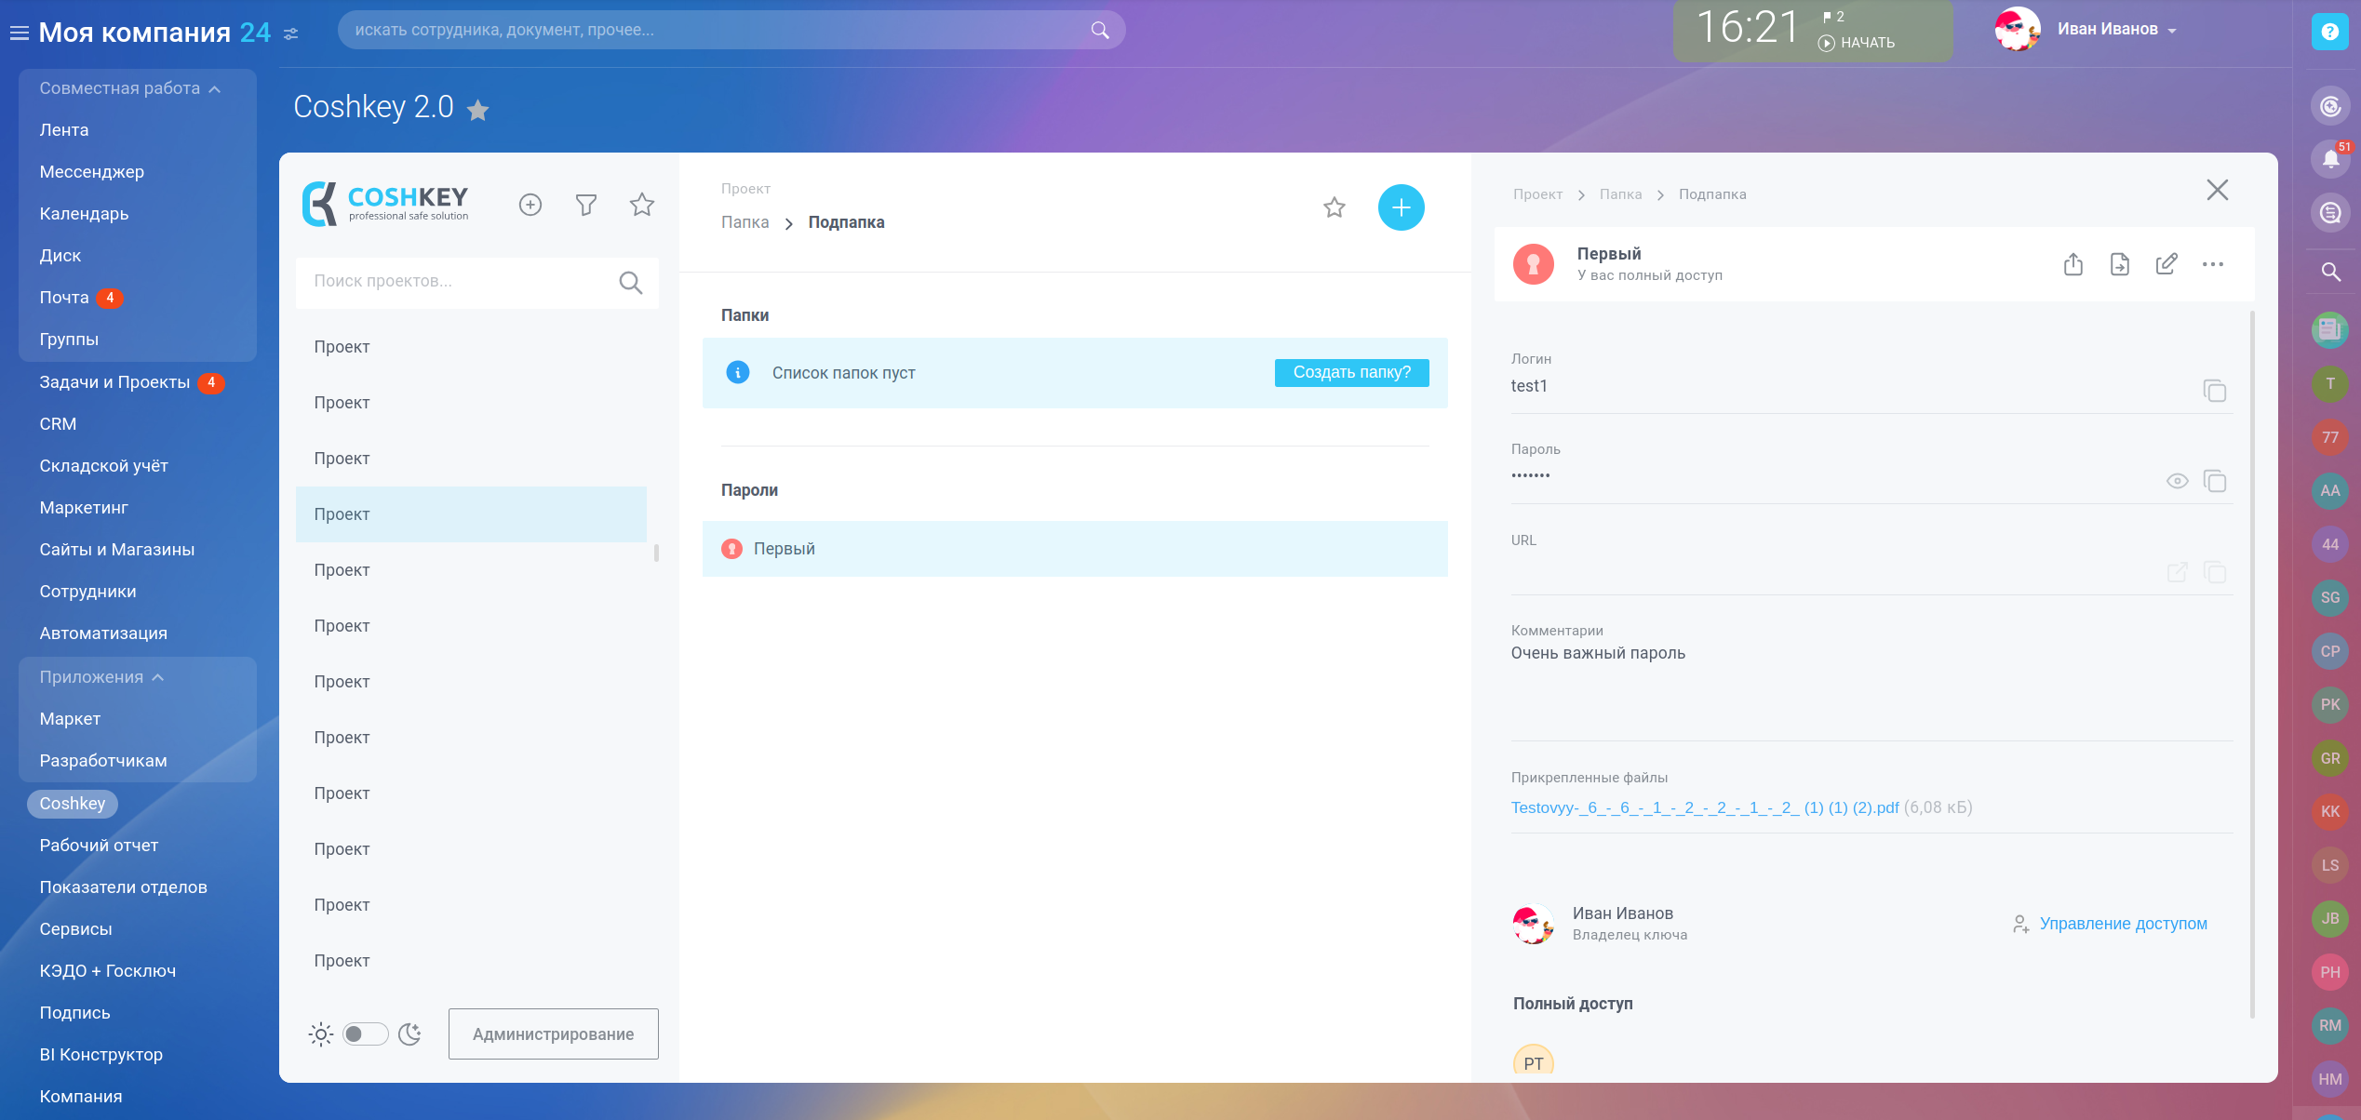The width and height of the screenshot is (2361, 1120).
Task: Collapse the Совместная работа section
Action: point(129,88)
